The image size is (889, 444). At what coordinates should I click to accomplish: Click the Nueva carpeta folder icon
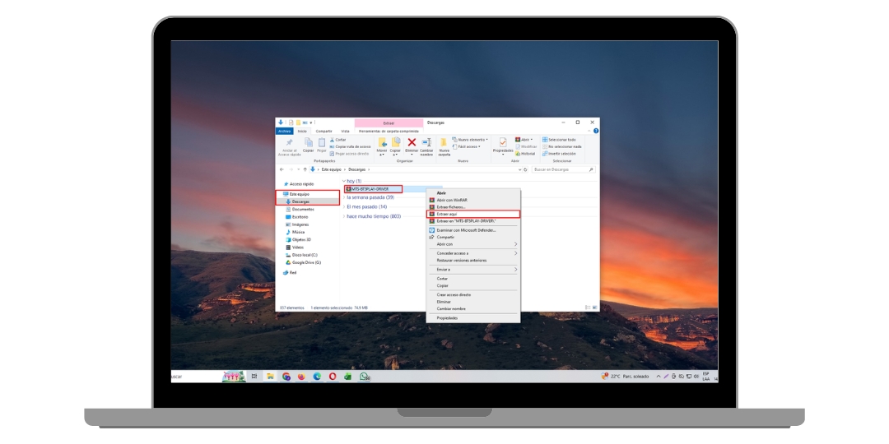(444, 142)
